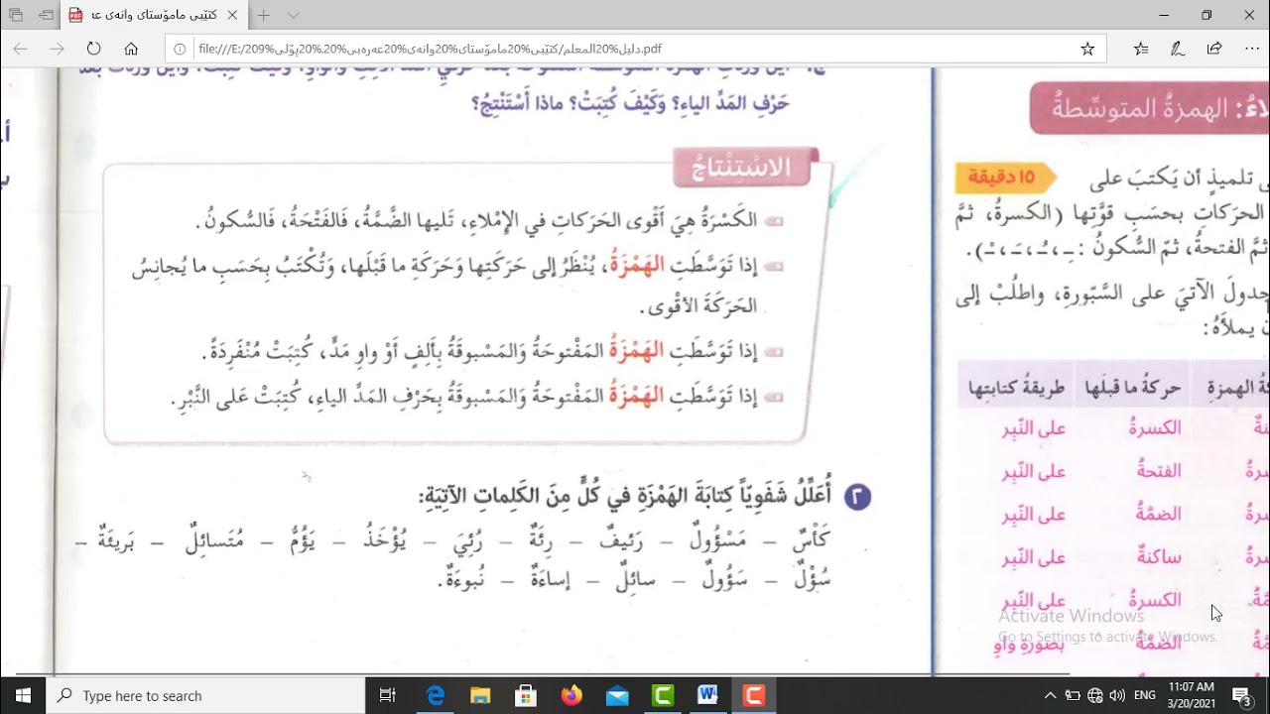The height and width of the screenshot is (714, 1270).
Task: Open volume control in tray
Action: pos(1117,695)
